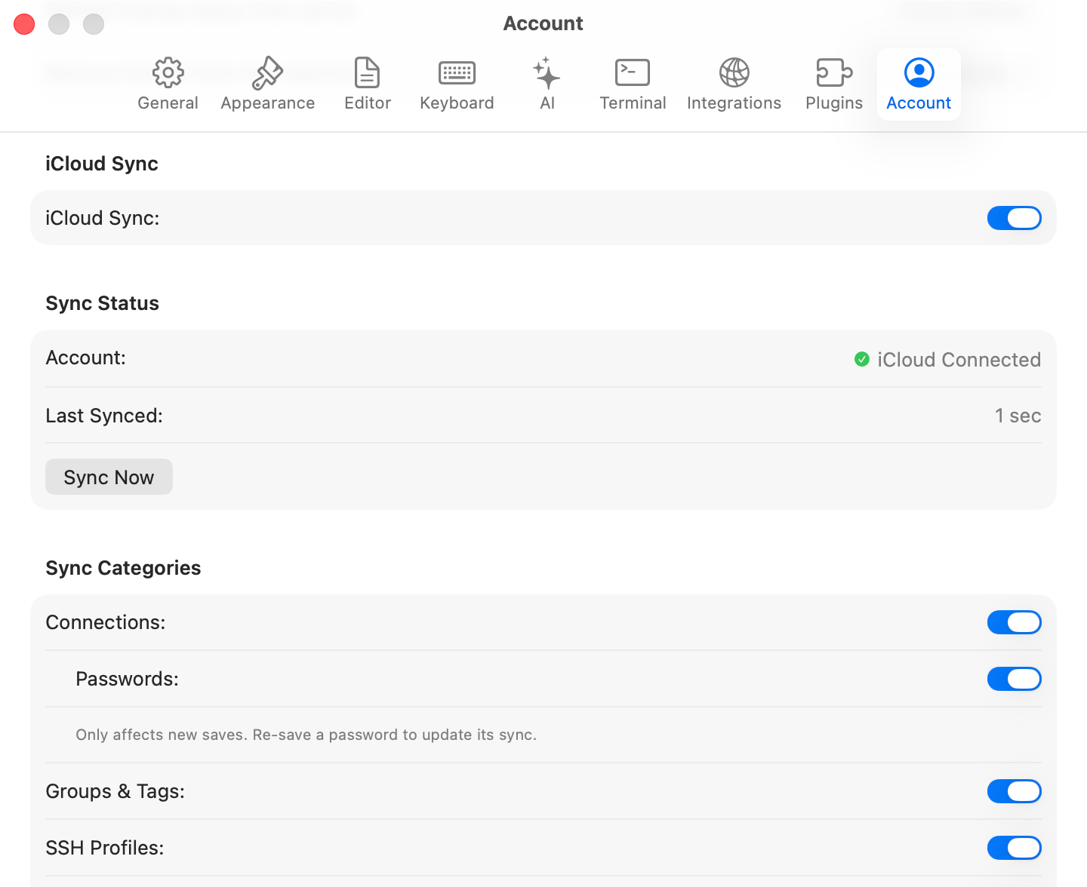
Task: Open the AI sparkles icon
Action: pyautogui.click(x=547, y=73)
